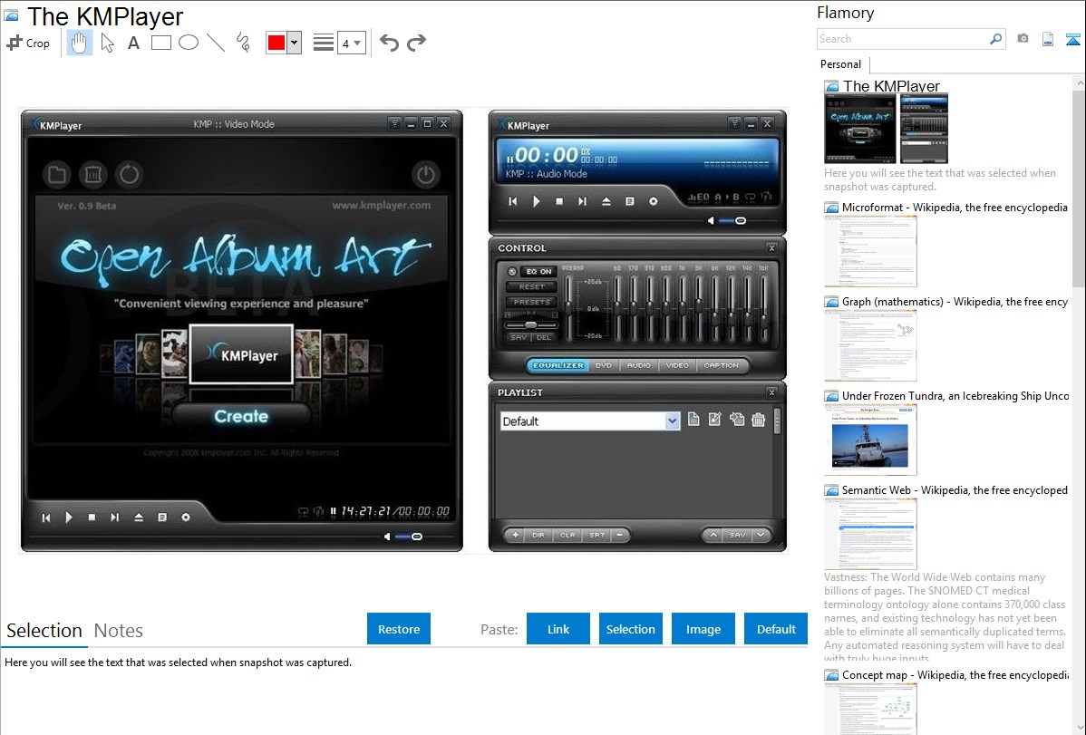1086x735 pixels.
Task: Click the gear control icon in Audio Mode window
Action: (653, 201)
